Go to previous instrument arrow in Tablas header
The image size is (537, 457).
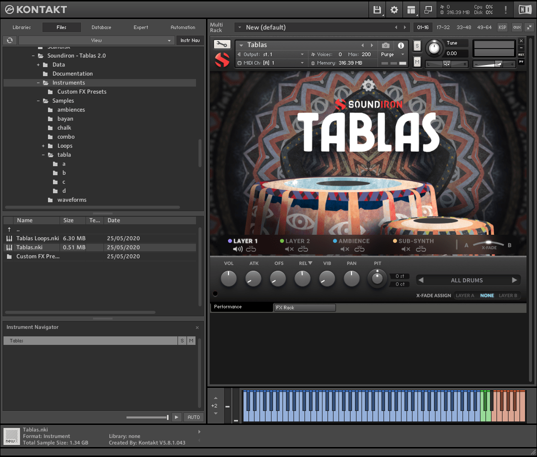[362, 45]
